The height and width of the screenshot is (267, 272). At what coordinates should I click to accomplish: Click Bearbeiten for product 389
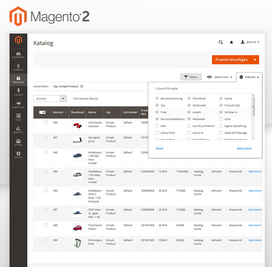pos(255,240)
